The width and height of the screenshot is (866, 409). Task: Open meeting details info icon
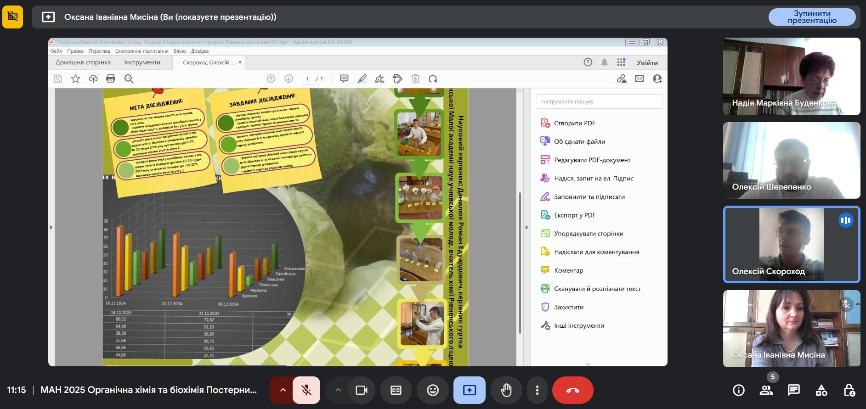pyautogui.click(x=739, y=390)
